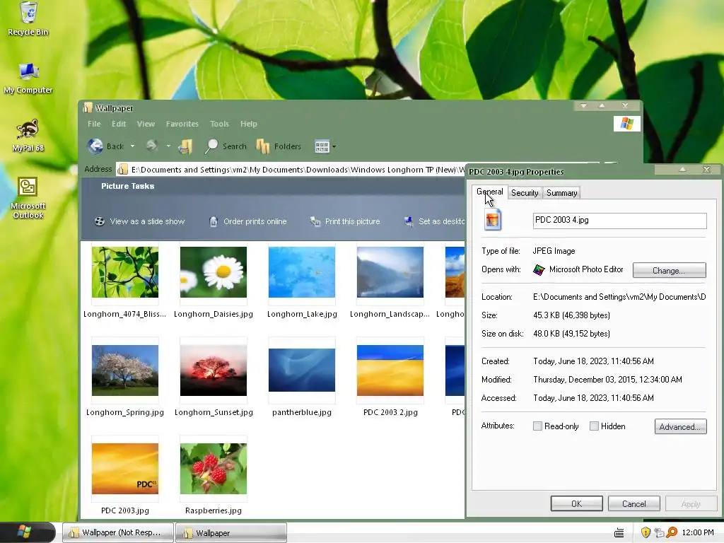724x543 pixels.
Task: Select the PDC 2003 2.jpg thumbnail
Action: click(390, 370)
